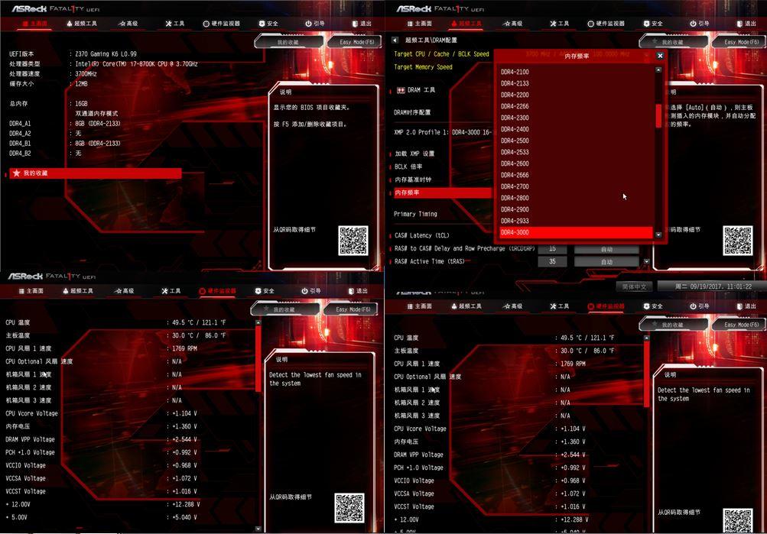Click the QR code in the bottom-left screenshot

pyautogui.click(x=349, y=508)
